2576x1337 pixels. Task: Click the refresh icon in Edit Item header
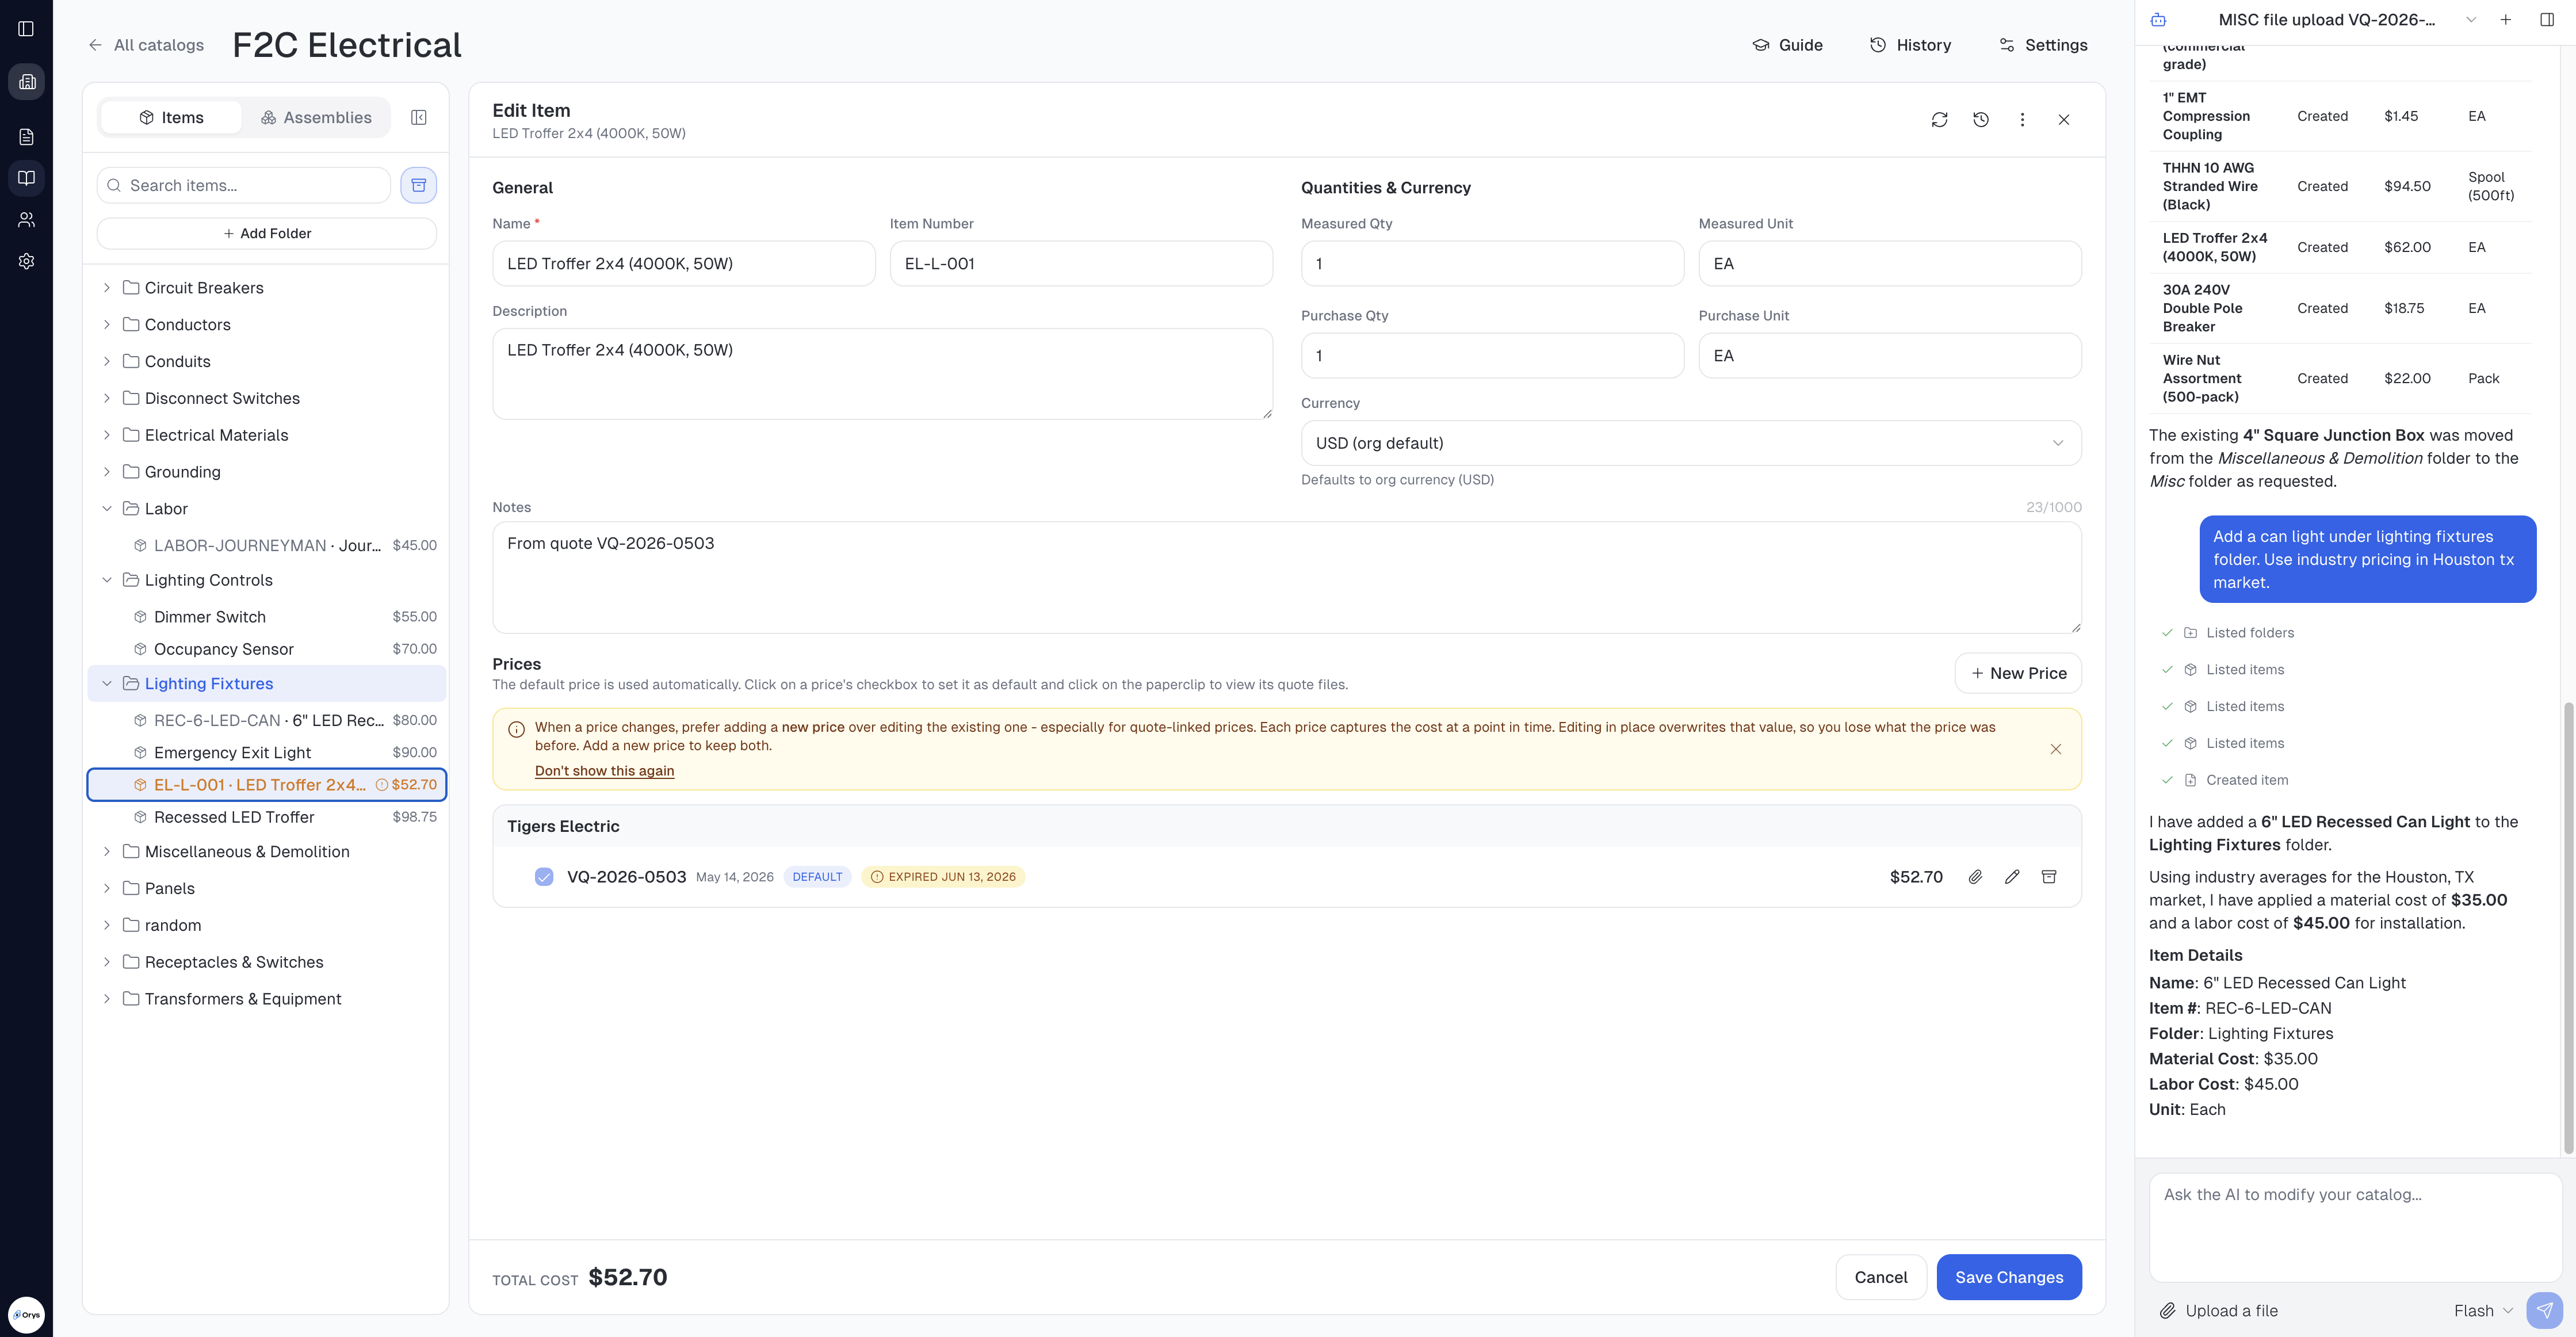1939,120
